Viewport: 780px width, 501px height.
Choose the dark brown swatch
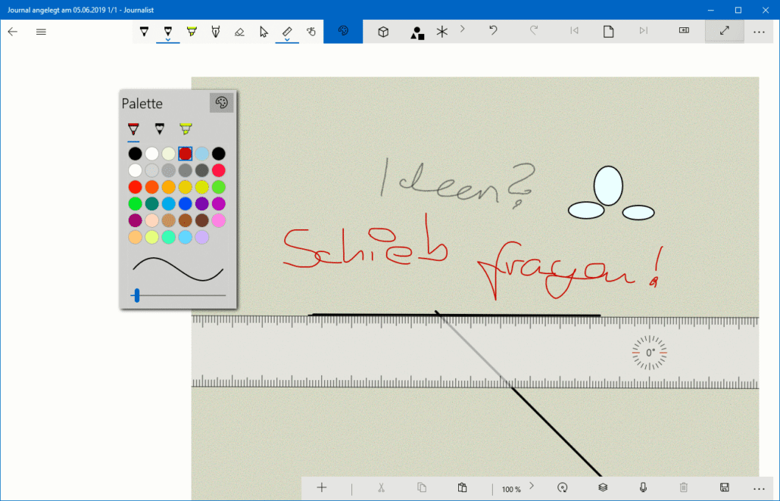tap(202, 220)
